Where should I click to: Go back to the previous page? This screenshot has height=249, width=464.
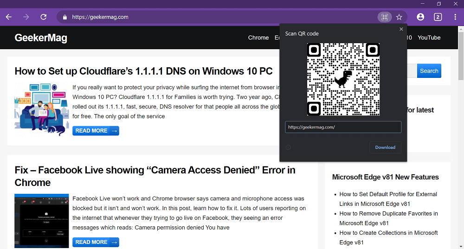point(9,17)
